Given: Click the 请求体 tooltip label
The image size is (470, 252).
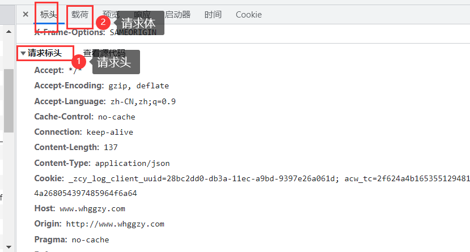Looking at the screenshot, I should [x=138, y=25].
